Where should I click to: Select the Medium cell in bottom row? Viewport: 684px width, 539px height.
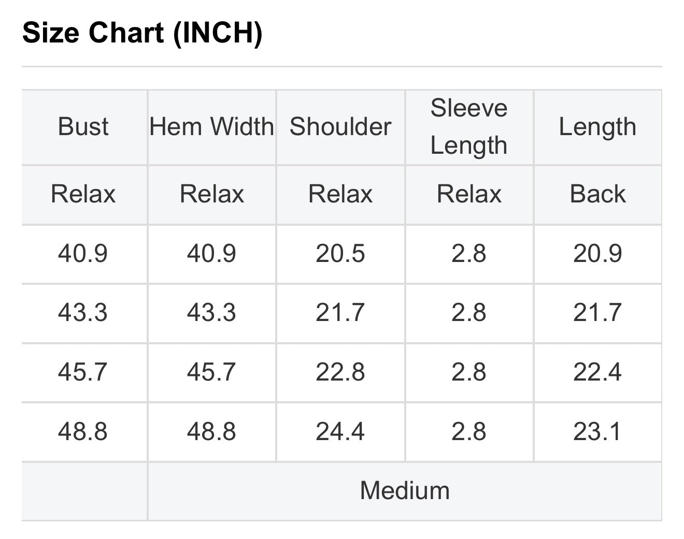click(405, 490)
